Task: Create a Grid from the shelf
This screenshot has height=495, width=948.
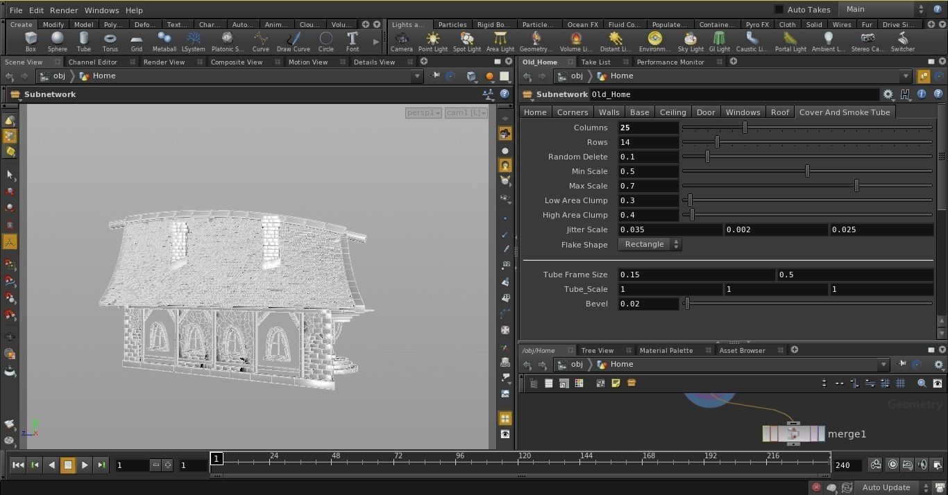Action: tap(137, 42)
